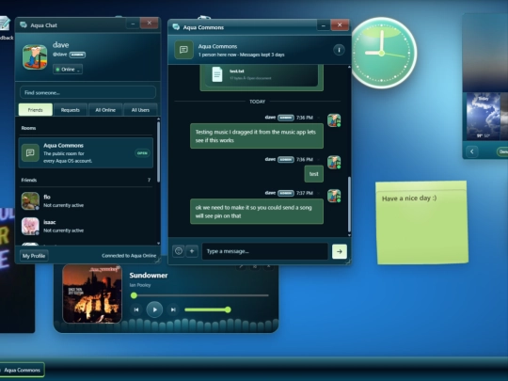Open Aqua Commons room info icon
Image resolution: width=508 pixels, height=381 pixels.
(339, 50)
